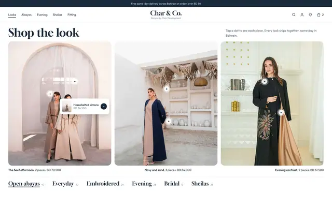Click the BD 34.500 price text

[x=80, y=108]
